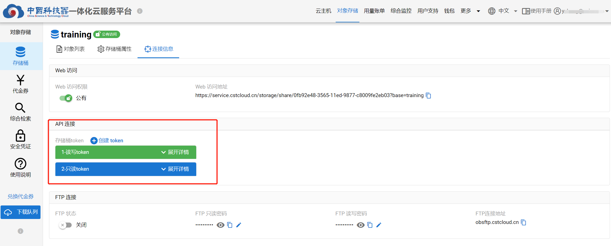The width and height of the screenshot is (611, 246).
Task: Copy the obsftp.cstcloud.cn FTP address
Action: [523, 222]
